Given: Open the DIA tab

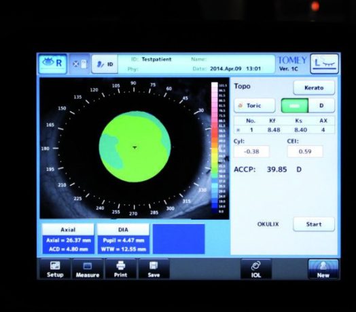Looking at the screenshot, I should pyautogui.click(x=123, y=230).
